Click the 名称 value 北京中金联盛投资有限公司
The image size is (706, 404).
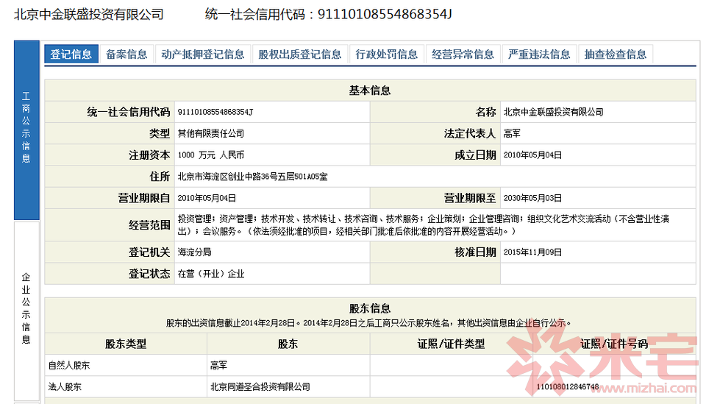pyautogui.click(x=553, y=112)
